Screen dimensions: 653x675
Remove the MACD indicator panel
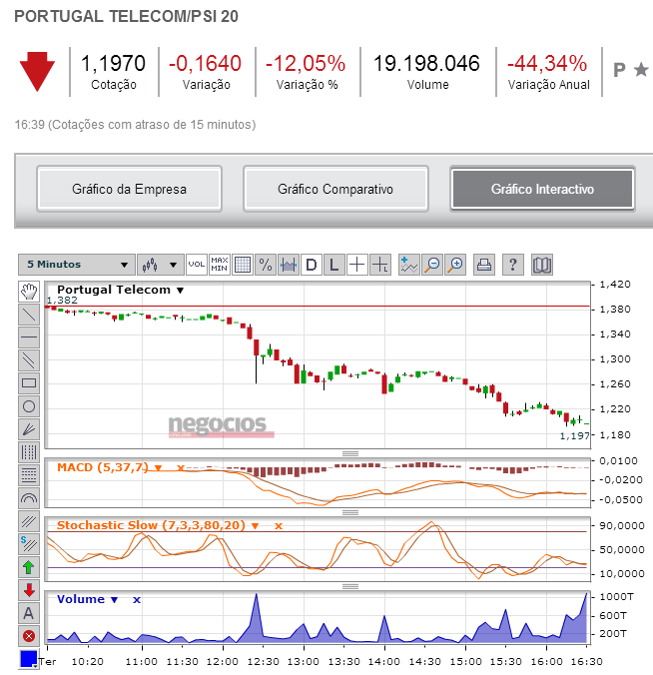click(181, 468)
